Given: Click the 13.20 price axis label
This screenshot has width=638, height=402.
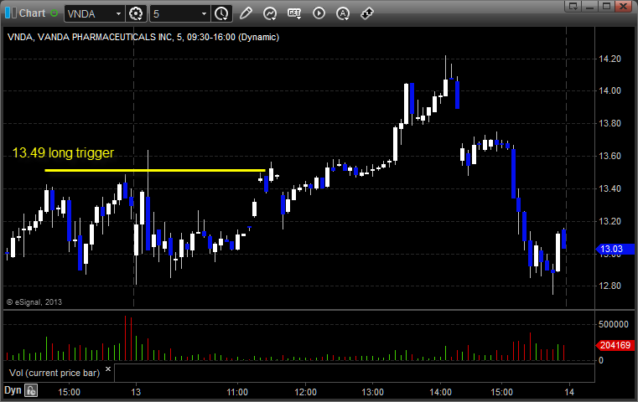Looking at the screenshot, I should pyautogui.click(x=610, y=222).
